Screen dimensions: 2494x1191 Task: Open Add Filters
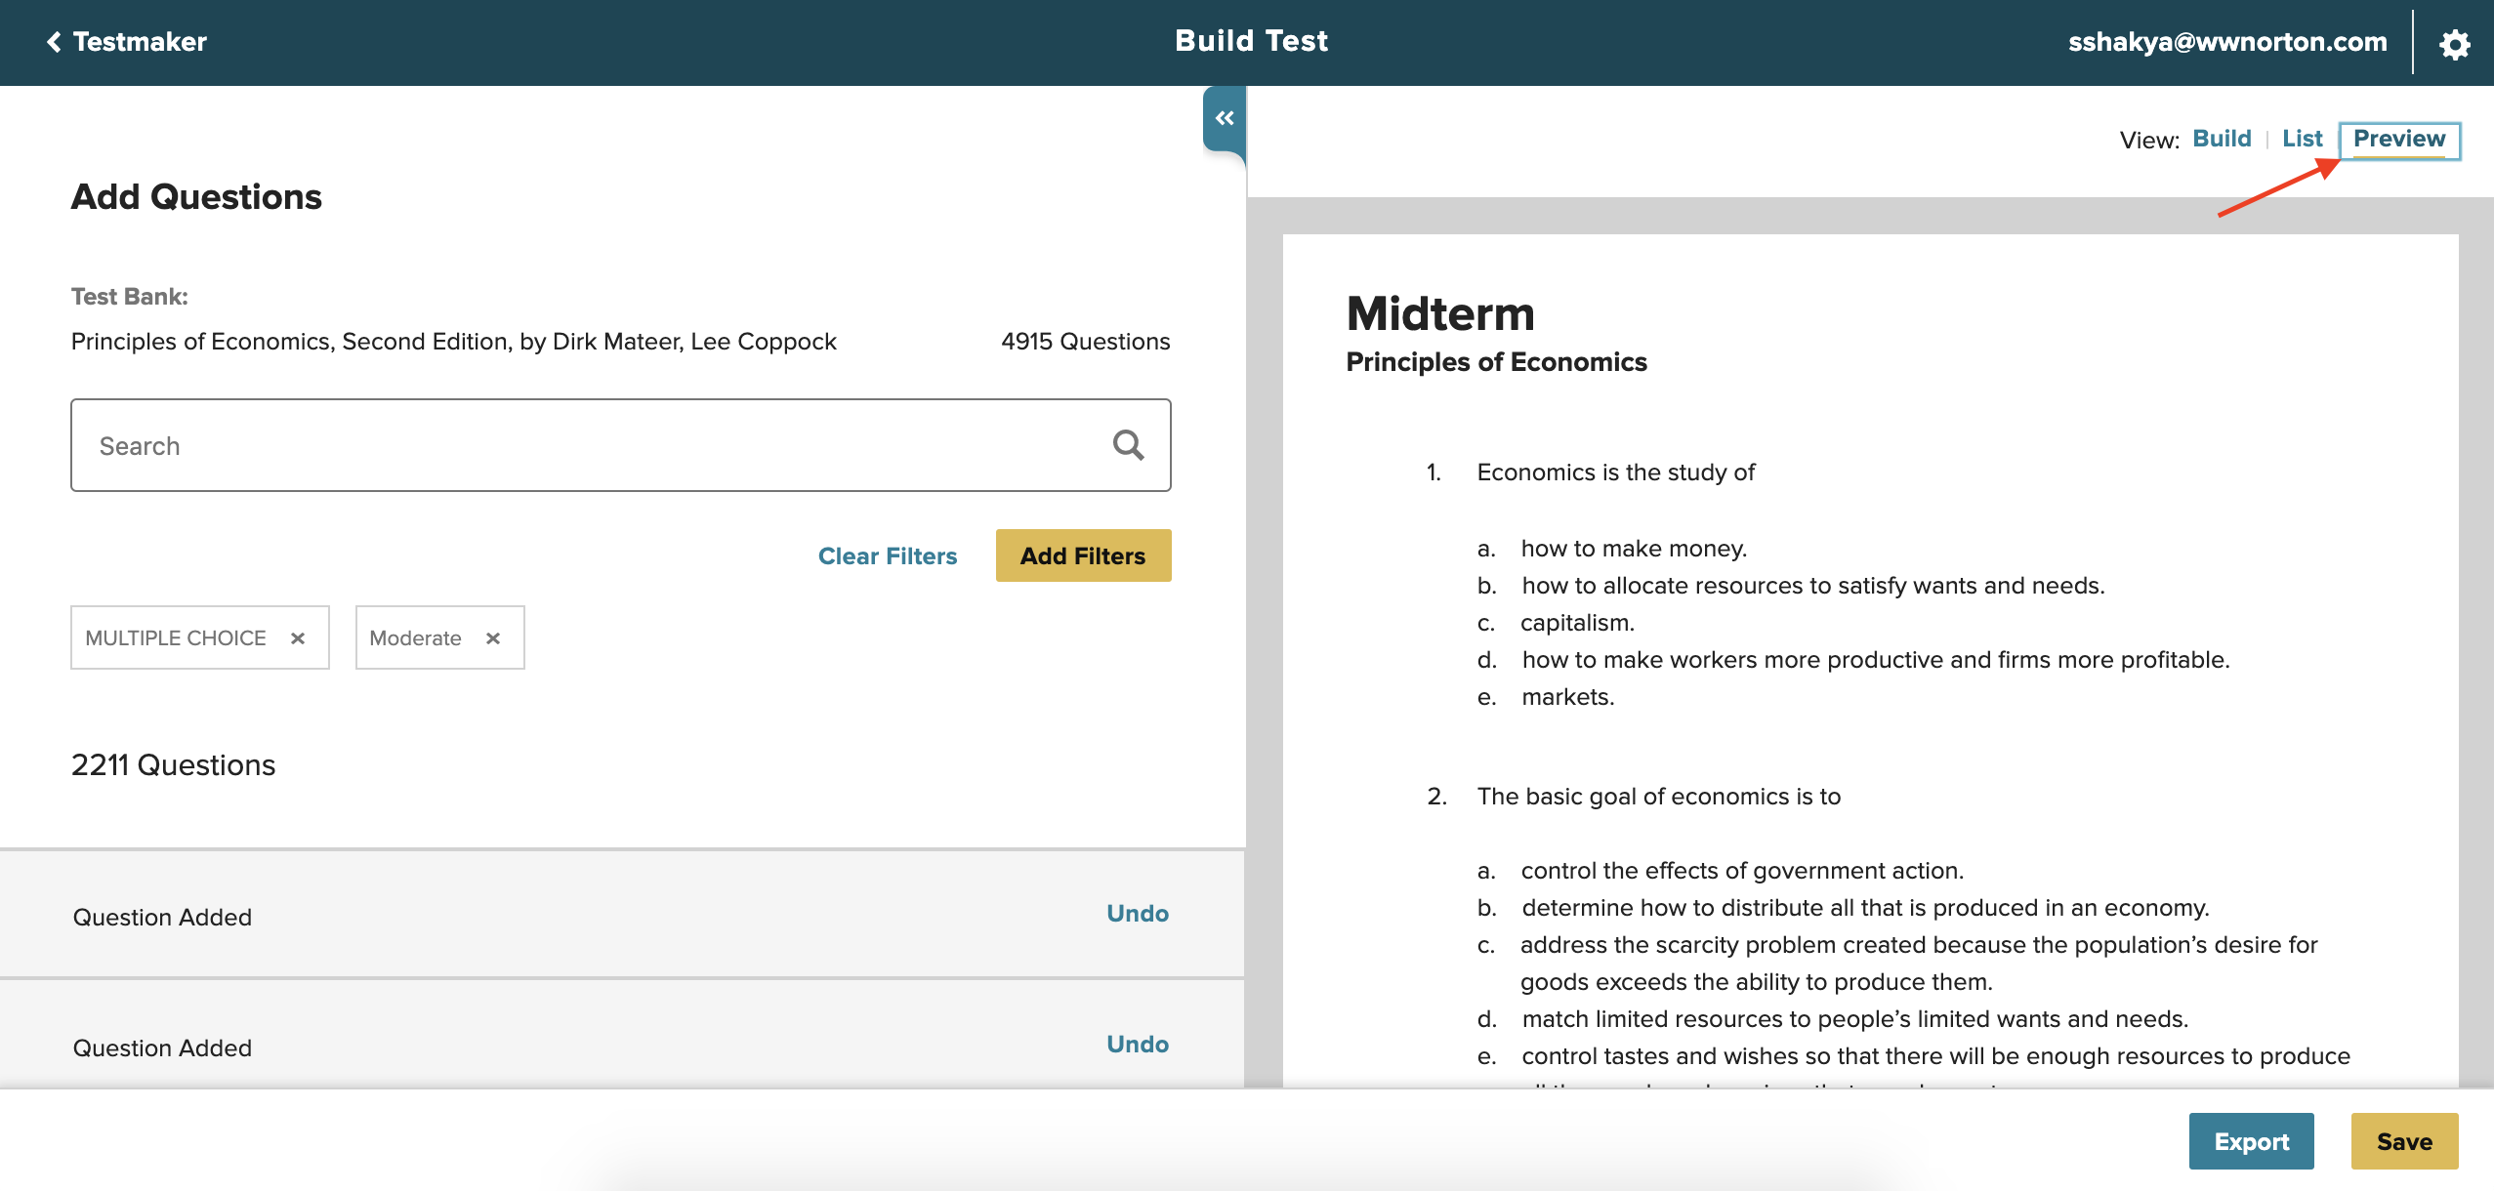[x=1082, y=555]
